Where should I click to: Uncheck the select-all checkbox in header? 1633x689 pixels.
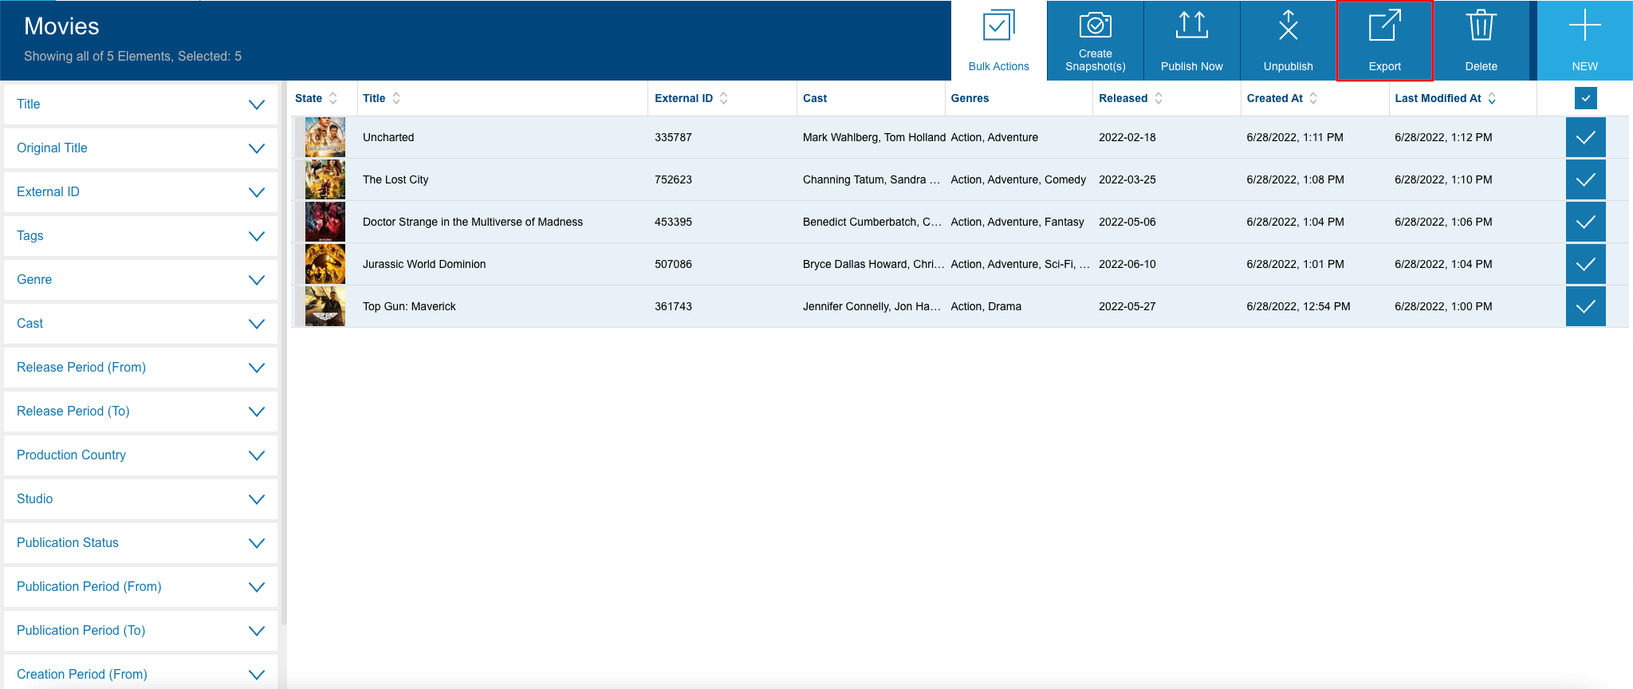tap(1585, 98)
